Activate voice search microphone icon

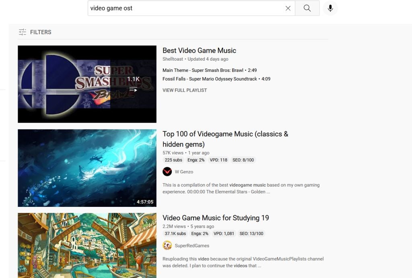tap(330, 8)
